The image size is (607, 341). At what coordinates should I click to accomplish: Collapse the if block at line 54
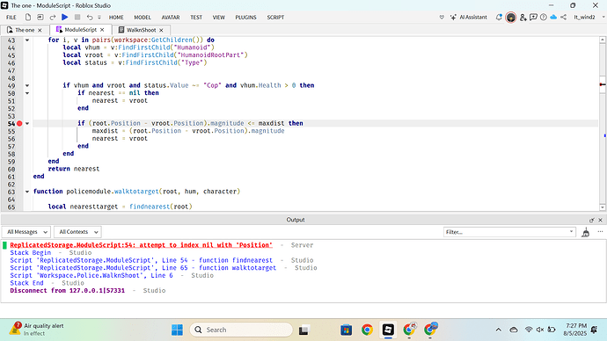pyautogui.click(x=27, y=123)
